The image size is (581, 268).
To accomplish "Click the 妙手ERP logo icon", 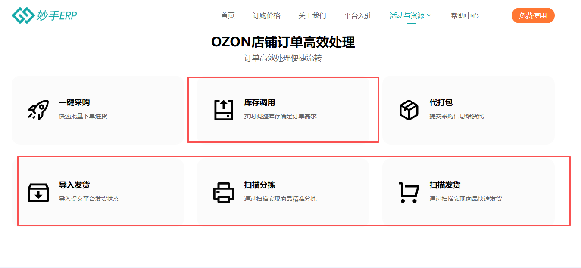I will pos(23,15).
